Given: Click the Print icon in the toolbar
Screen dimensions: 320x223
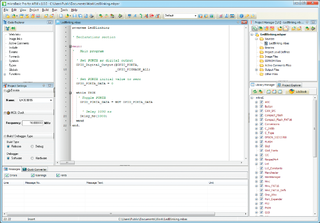Looking at the screenshot, I should (x=91, y=16).
